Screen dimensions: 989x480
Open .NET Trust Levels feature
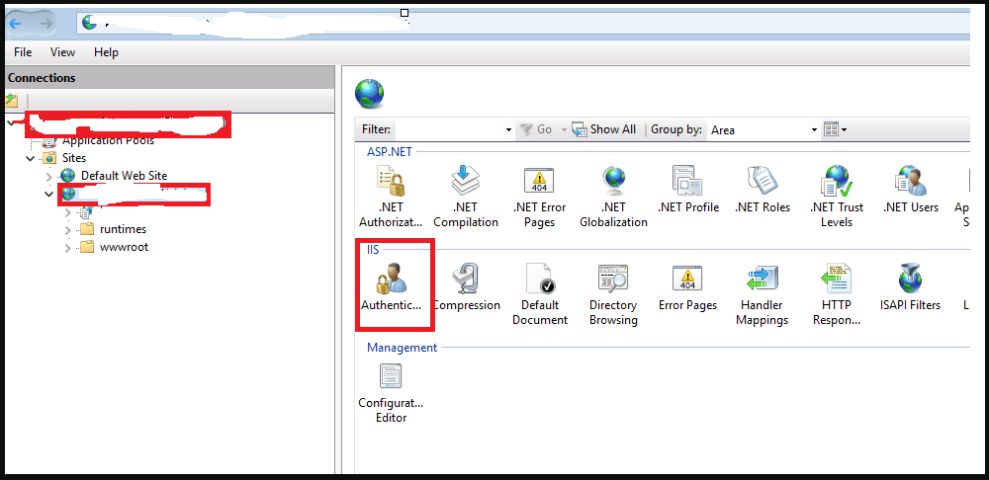837,196
